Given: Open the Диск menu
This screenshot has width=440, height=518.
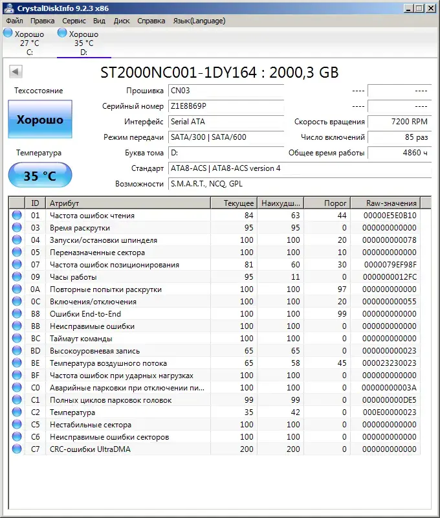Looking at the screenshot, I should point(122,21).
